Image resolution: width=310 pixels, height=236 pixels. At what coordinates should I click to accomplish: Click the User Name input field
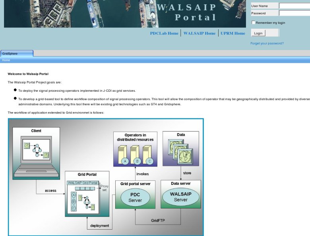(x=294, y=6)
